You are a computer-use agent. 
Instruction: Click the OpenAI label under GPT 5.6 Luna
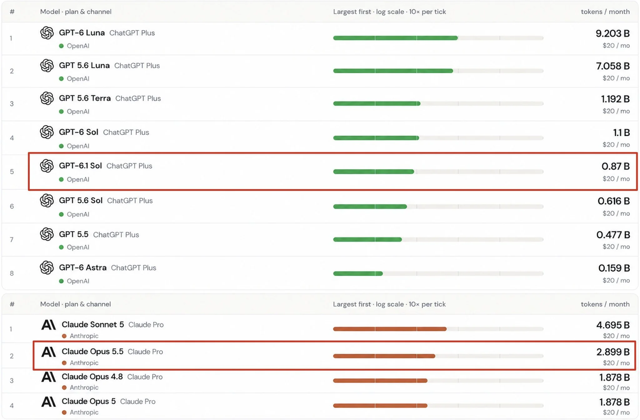click(78, 79)
